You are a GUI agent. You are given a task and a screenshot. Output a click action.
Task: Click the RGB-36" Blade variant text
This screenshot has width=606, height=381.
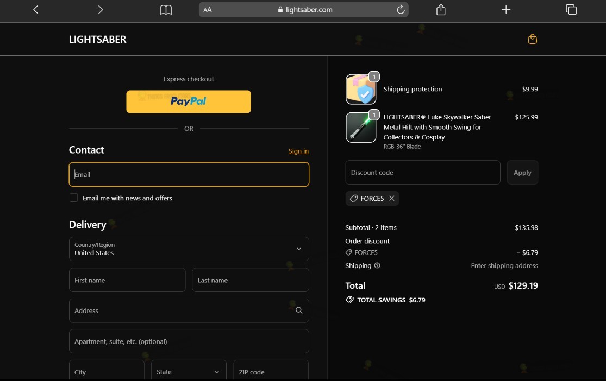pyautogui.click(x=402, y=147)
